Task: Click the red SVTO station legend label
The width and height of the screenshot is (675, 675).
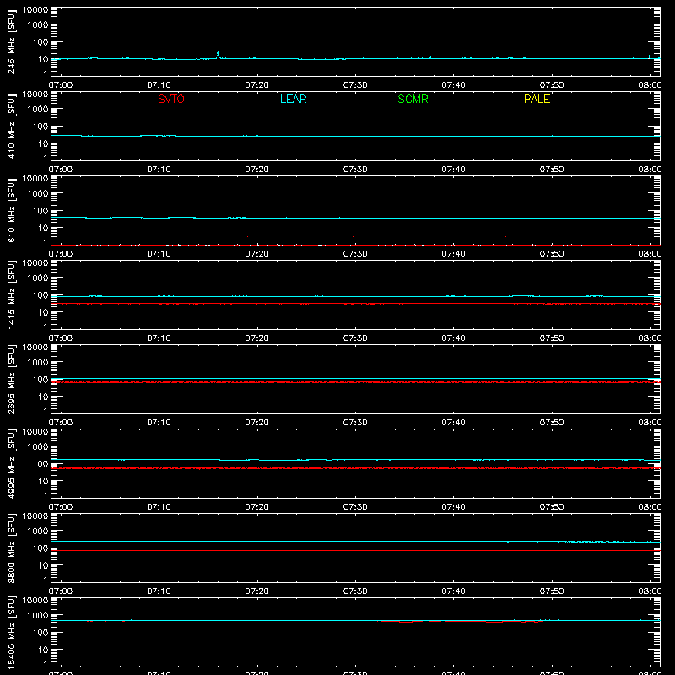Action: [171, 99]
